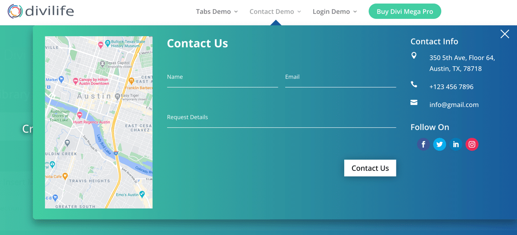Screen dimensions: 517x235
Task: Click Franklin Barbecue restaurant pin on map
Action: click(131, 80)
